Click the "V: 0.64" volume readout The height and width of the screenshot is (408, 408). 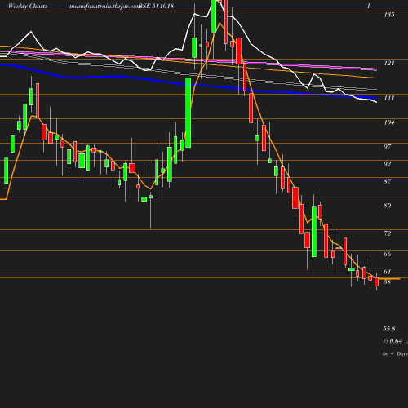click(x=392, y=341)
